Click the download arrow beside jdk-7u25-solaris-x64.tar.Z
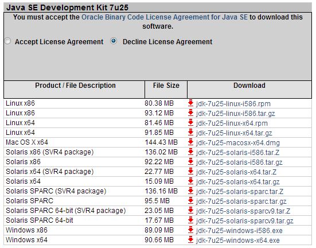 pos(190,171)
